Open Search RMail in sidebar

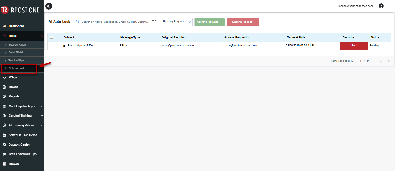(x=17, y=45)
